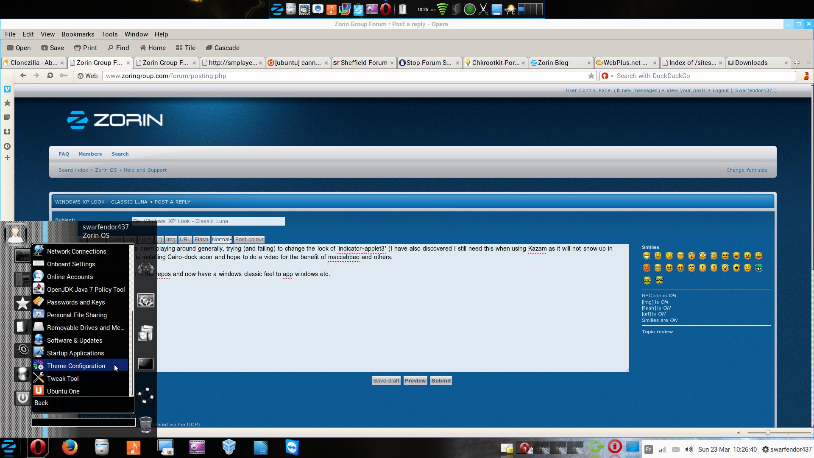
Task: Click the Img toolbar icon in editor
Action: tap(171, 239)
